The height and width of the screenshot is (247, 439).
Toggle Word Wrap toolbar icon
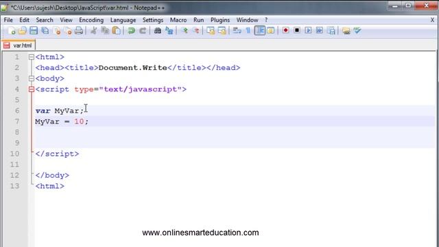pyautogui.click(x=237, y=30)
